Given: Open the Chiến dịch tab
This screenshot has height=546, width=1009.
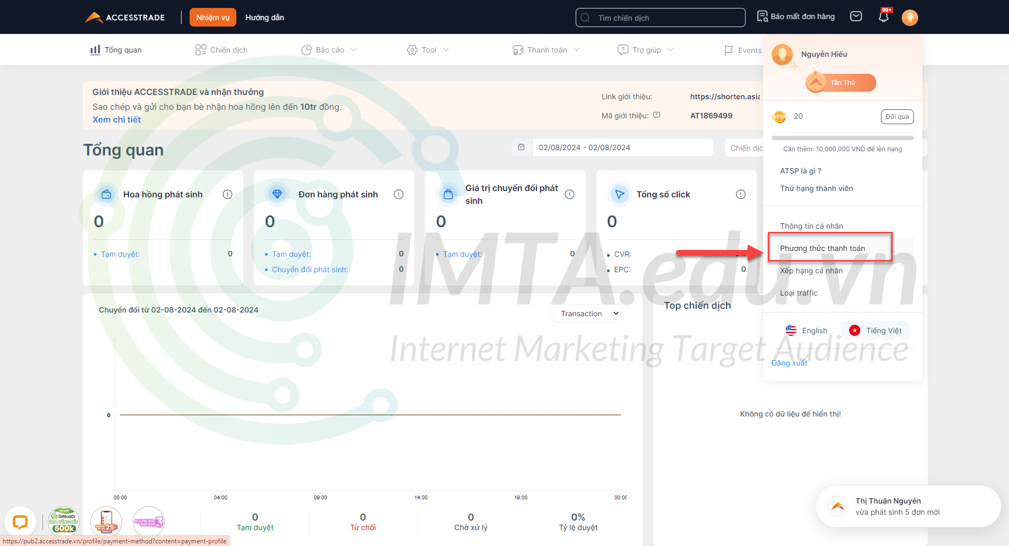Looking at the screenshot, I should (x=221, y=50).
